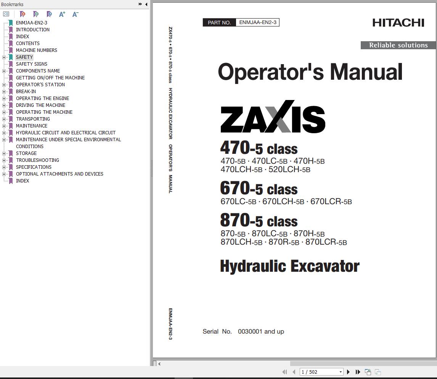Open the CONTENTS bookmark
Image resolution: width=437 pixels, height=379 pixels.
pyautogui.click(x=27, y=43)
